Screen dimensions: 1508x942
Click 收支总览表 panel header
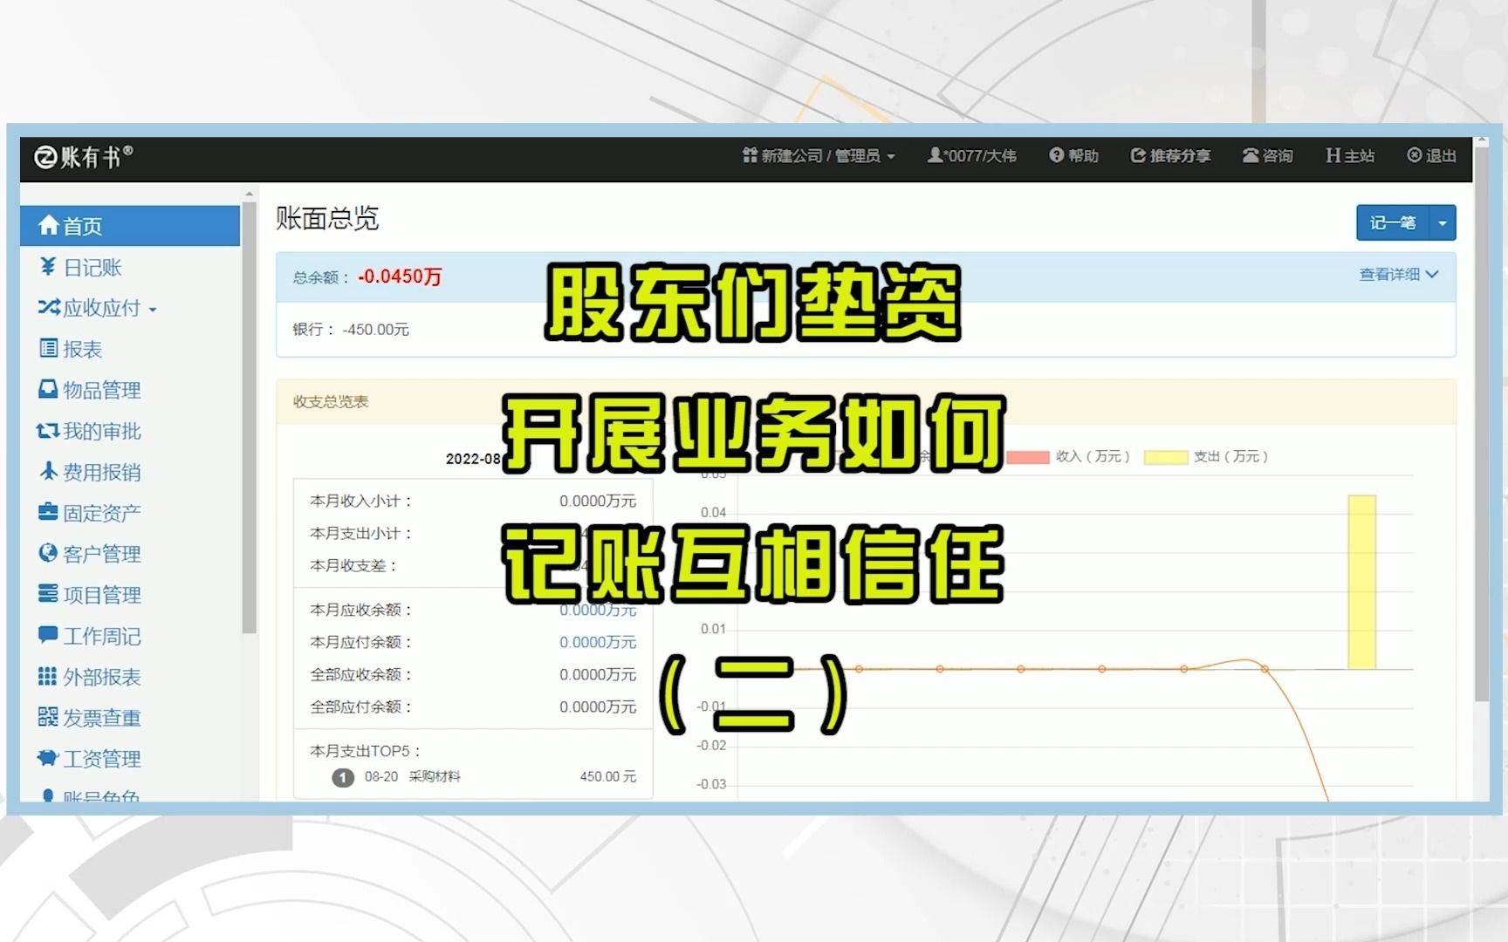(866, 402)
